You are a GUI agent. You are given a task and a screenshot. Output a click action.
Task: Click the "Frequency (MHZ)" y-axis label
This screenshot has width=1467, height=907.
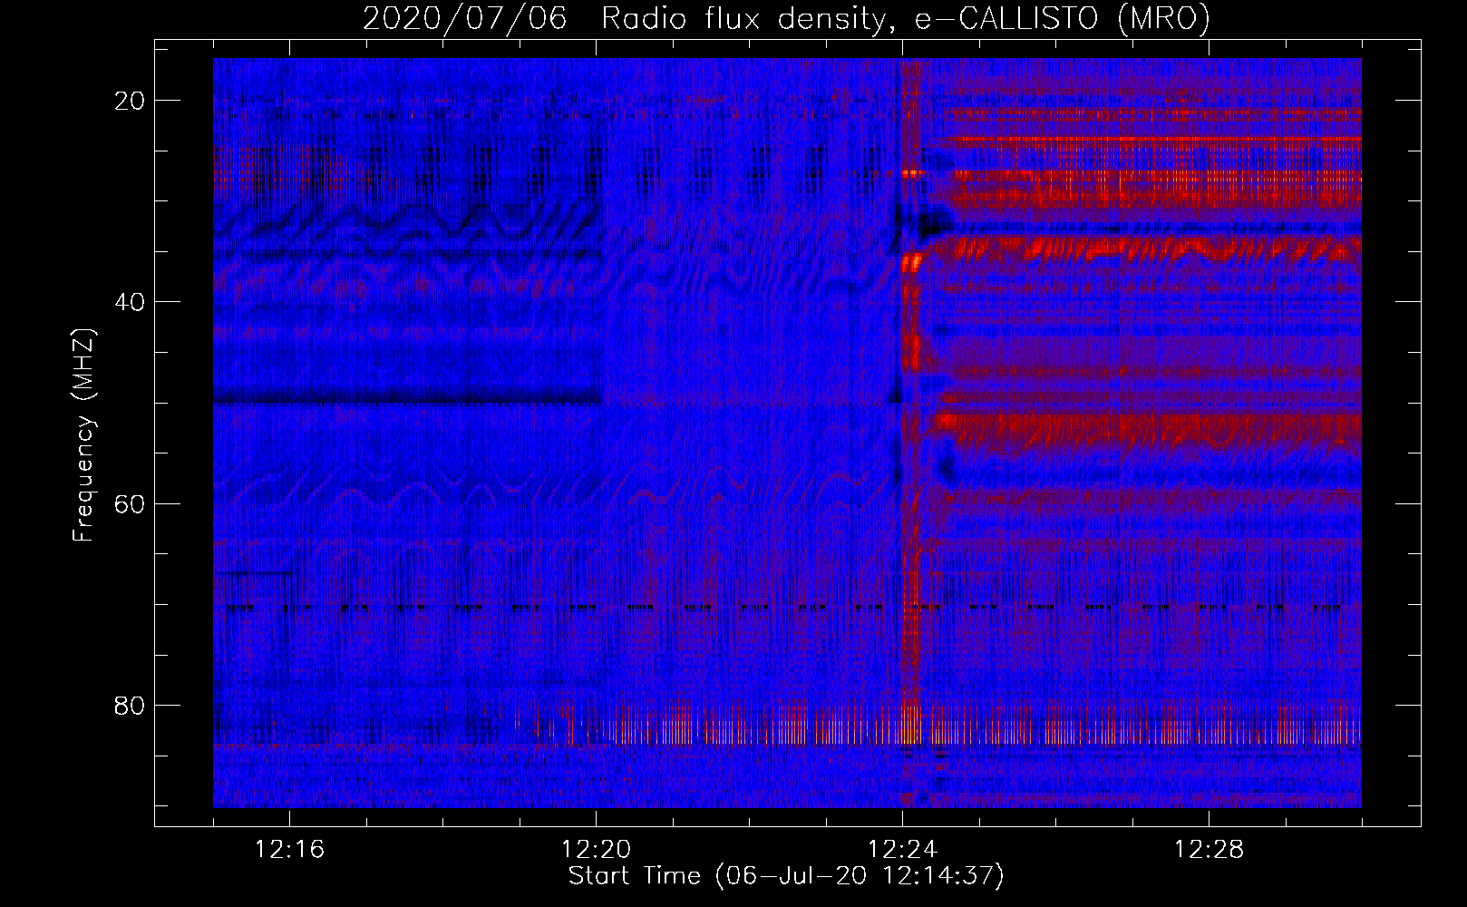click(83, 434)
